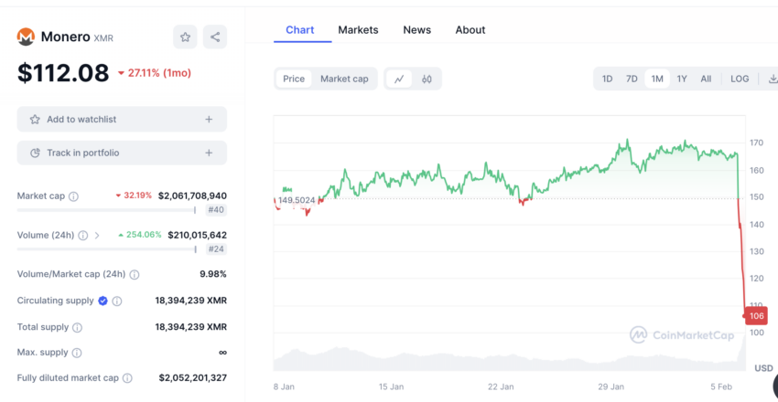Click the Circulating supply 18,394,239 XMR value
The image size is (778, 402).
coord(191,301)
